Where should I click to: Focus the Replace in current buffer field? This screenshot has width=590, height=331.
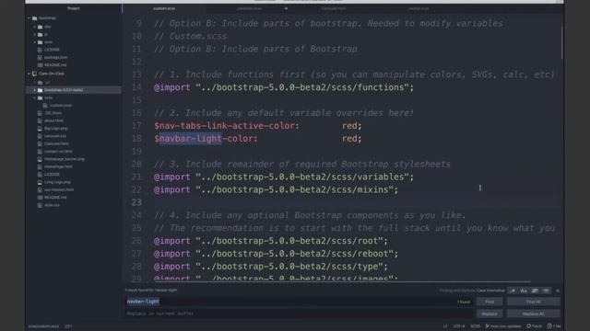point(299,314)
